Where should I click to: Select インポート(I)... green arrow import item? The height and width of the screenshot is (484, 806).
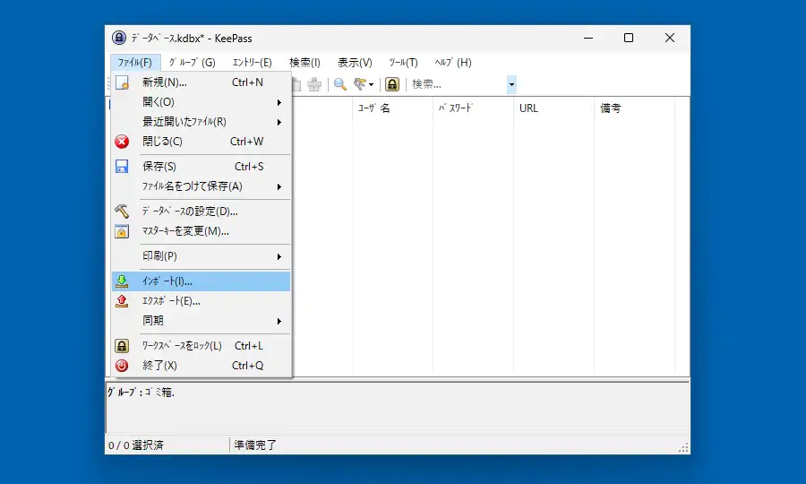(201, 281)
